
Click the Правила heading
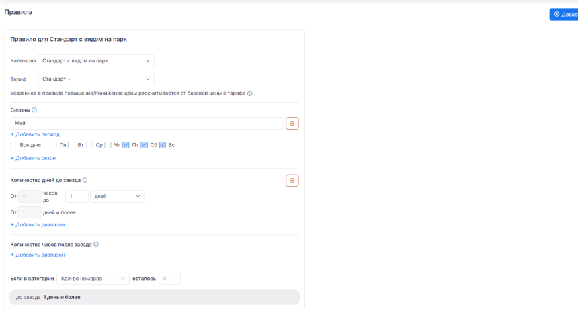point(18,12)
